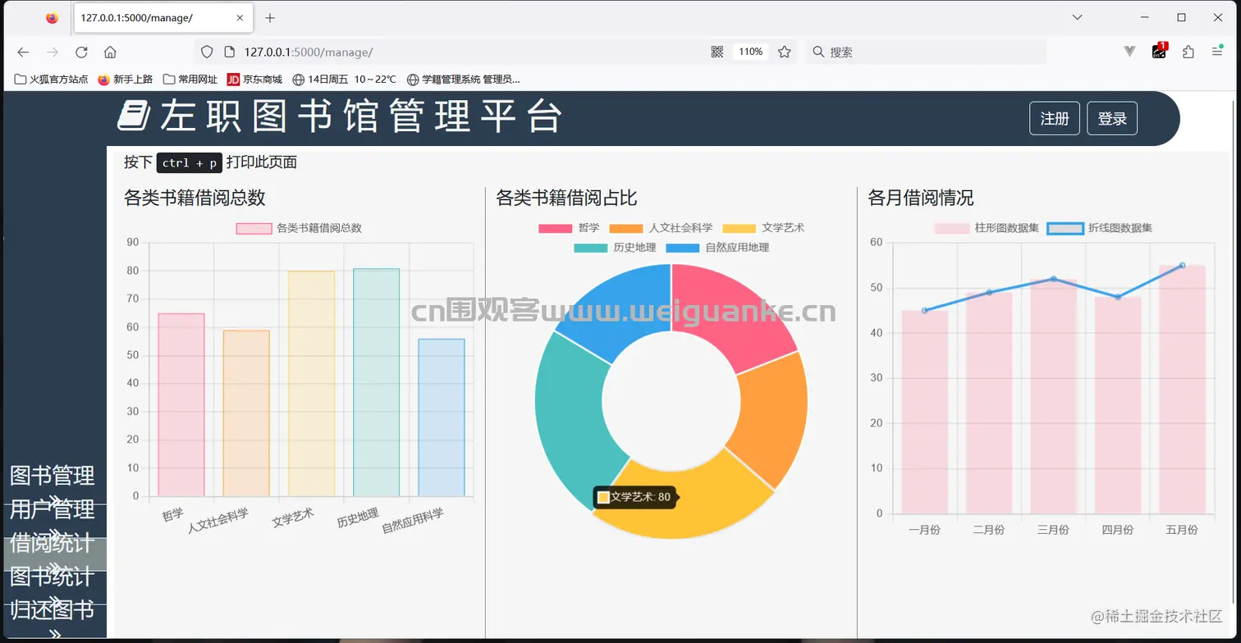Click the 登录 button

point(1112,118)
